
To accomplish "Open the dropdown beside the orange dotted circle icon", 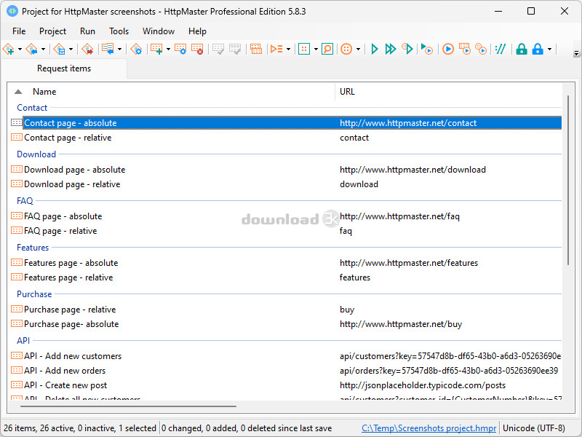I will (358, 49).
